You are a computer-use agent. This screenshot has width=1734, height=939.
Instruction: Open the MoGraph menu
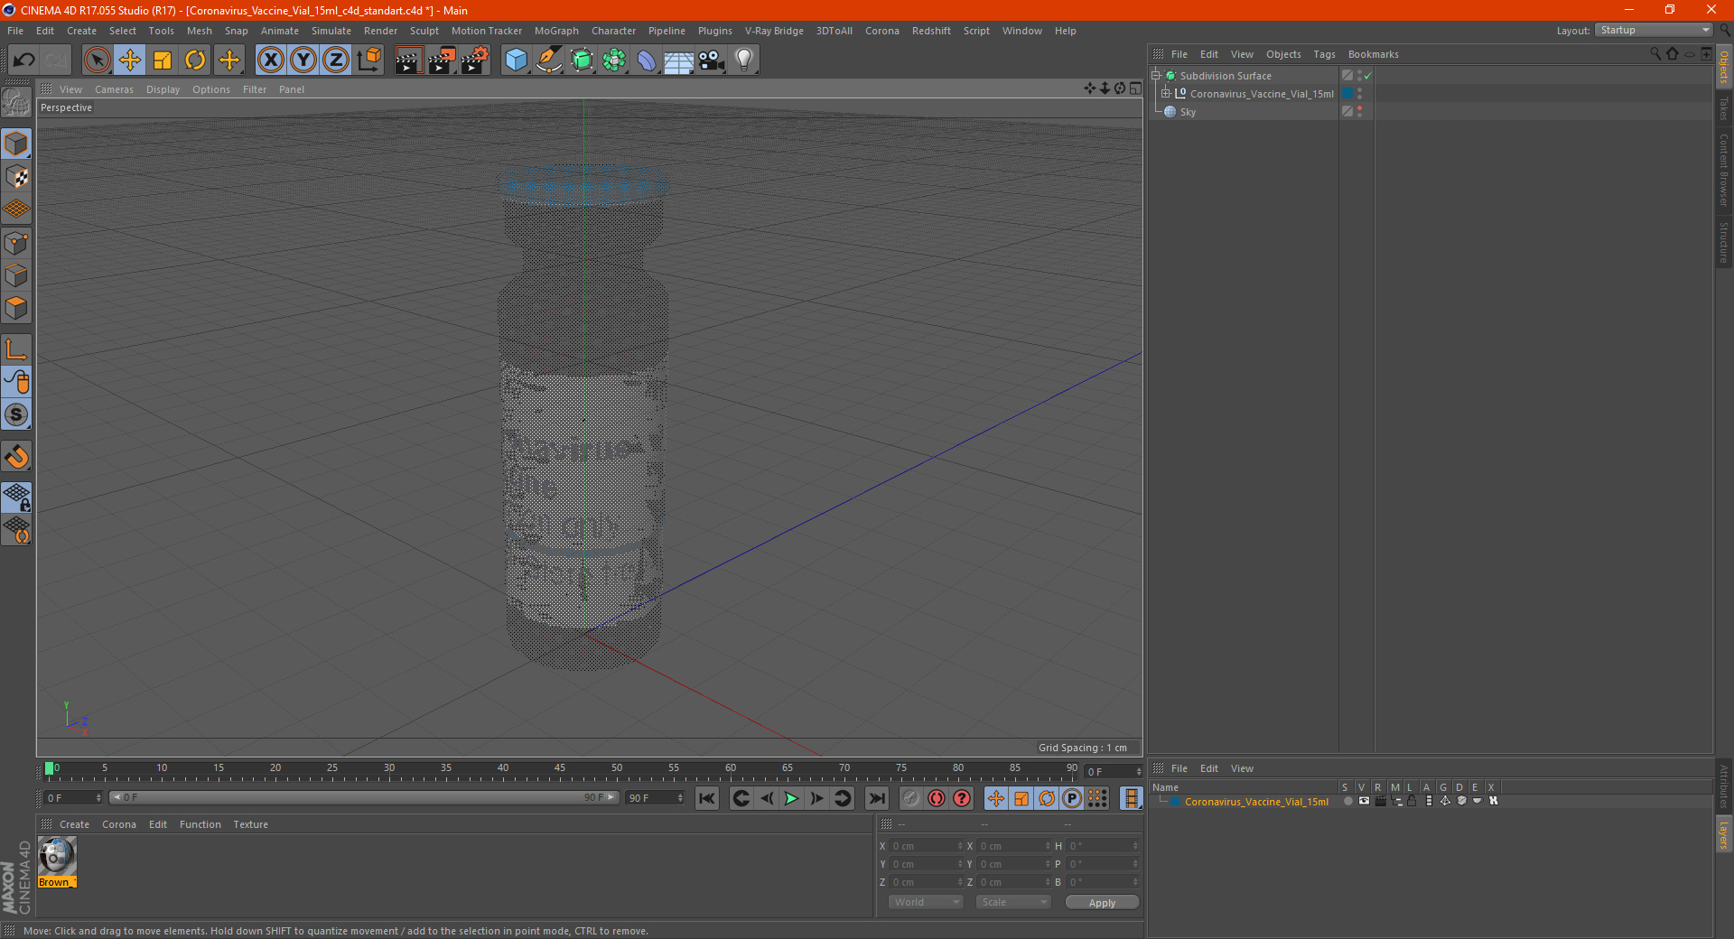coord(556,31)
